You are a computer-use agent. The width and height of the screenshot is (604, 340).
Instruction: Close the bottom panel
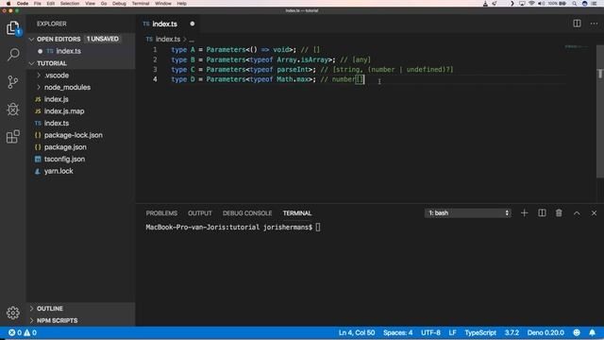(594, 213)
